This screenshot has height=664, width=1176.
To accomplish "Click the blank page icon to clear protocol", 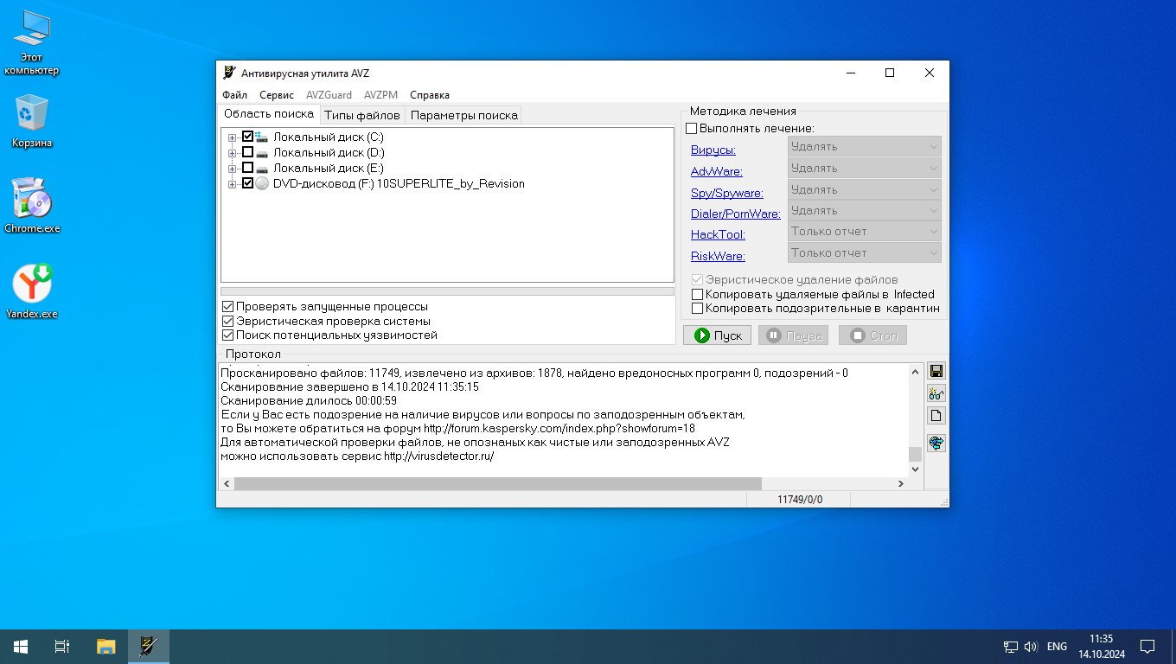I will tap(936, 416).
